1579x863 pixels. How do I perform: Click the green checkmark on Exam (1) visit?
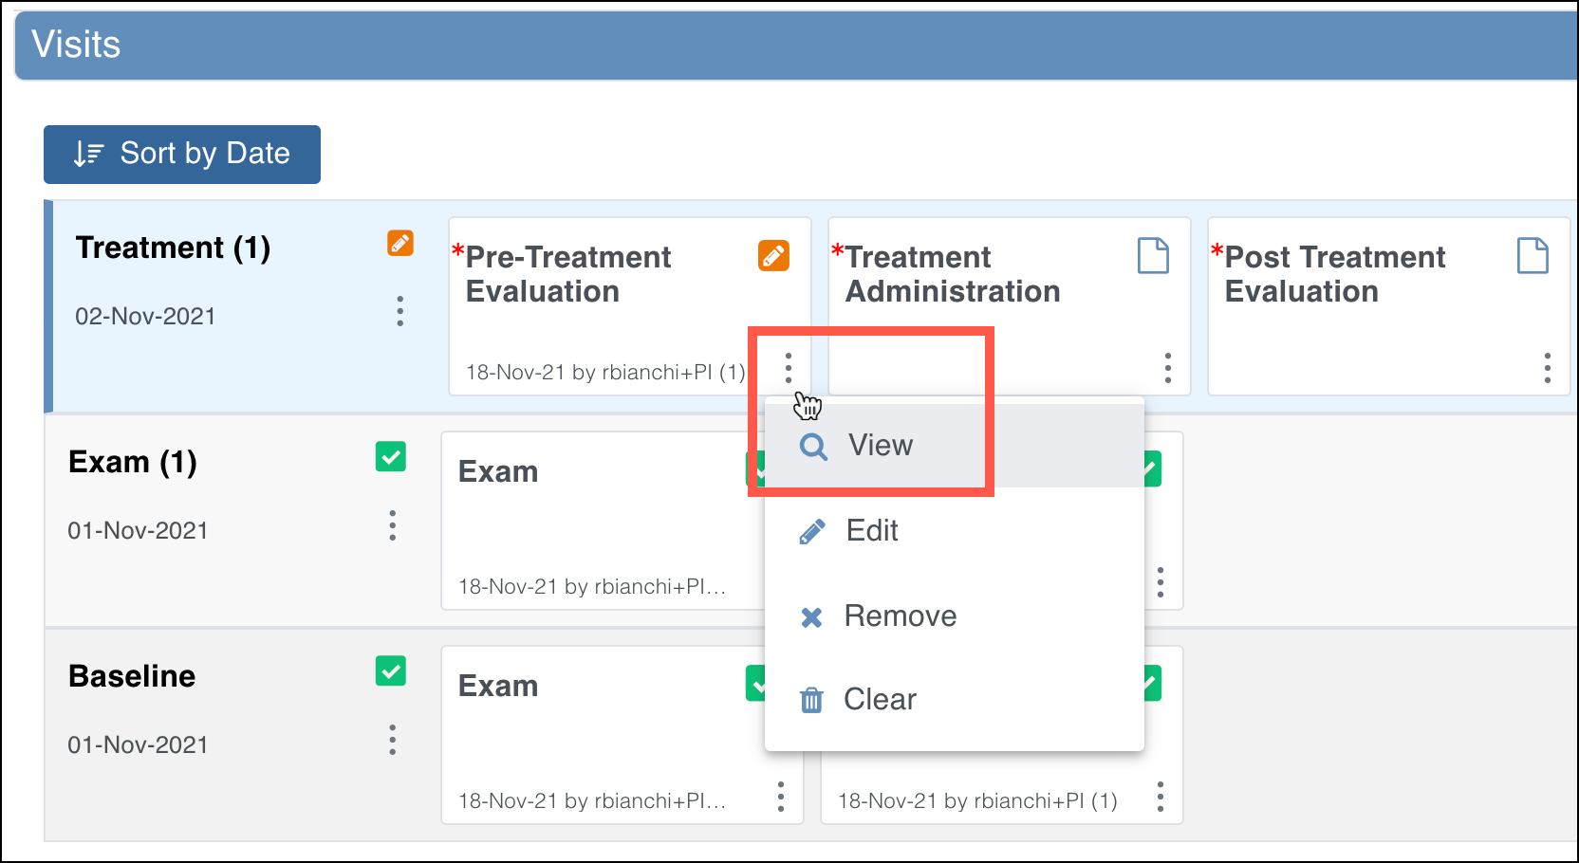[391, 457]
